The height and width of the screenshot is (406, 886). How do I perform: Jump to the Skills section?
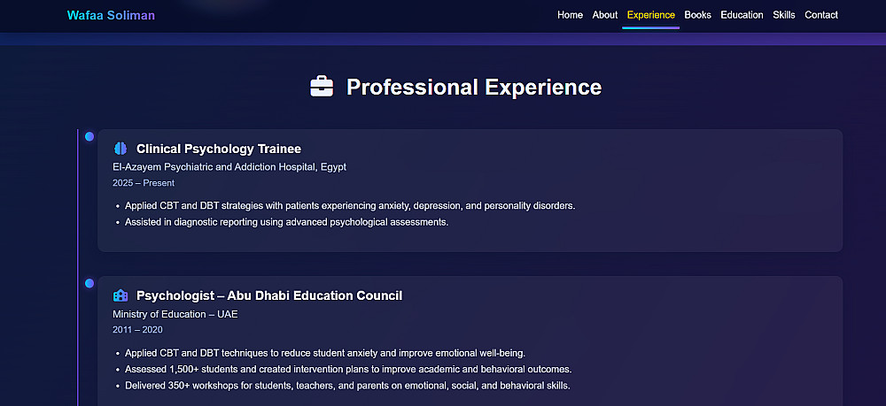click(x=784, y=15)
